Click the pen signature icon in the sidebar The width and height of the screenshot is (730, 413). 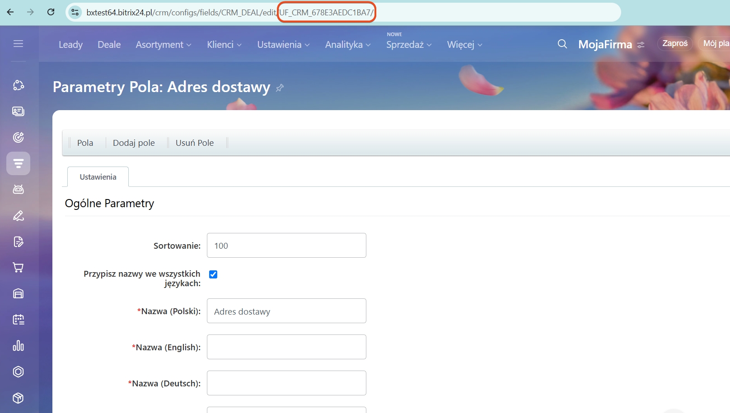[x=18, y=216]
